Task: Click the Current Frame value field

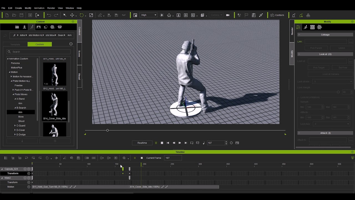Action: pyautogui.click(x=173, y=158)
